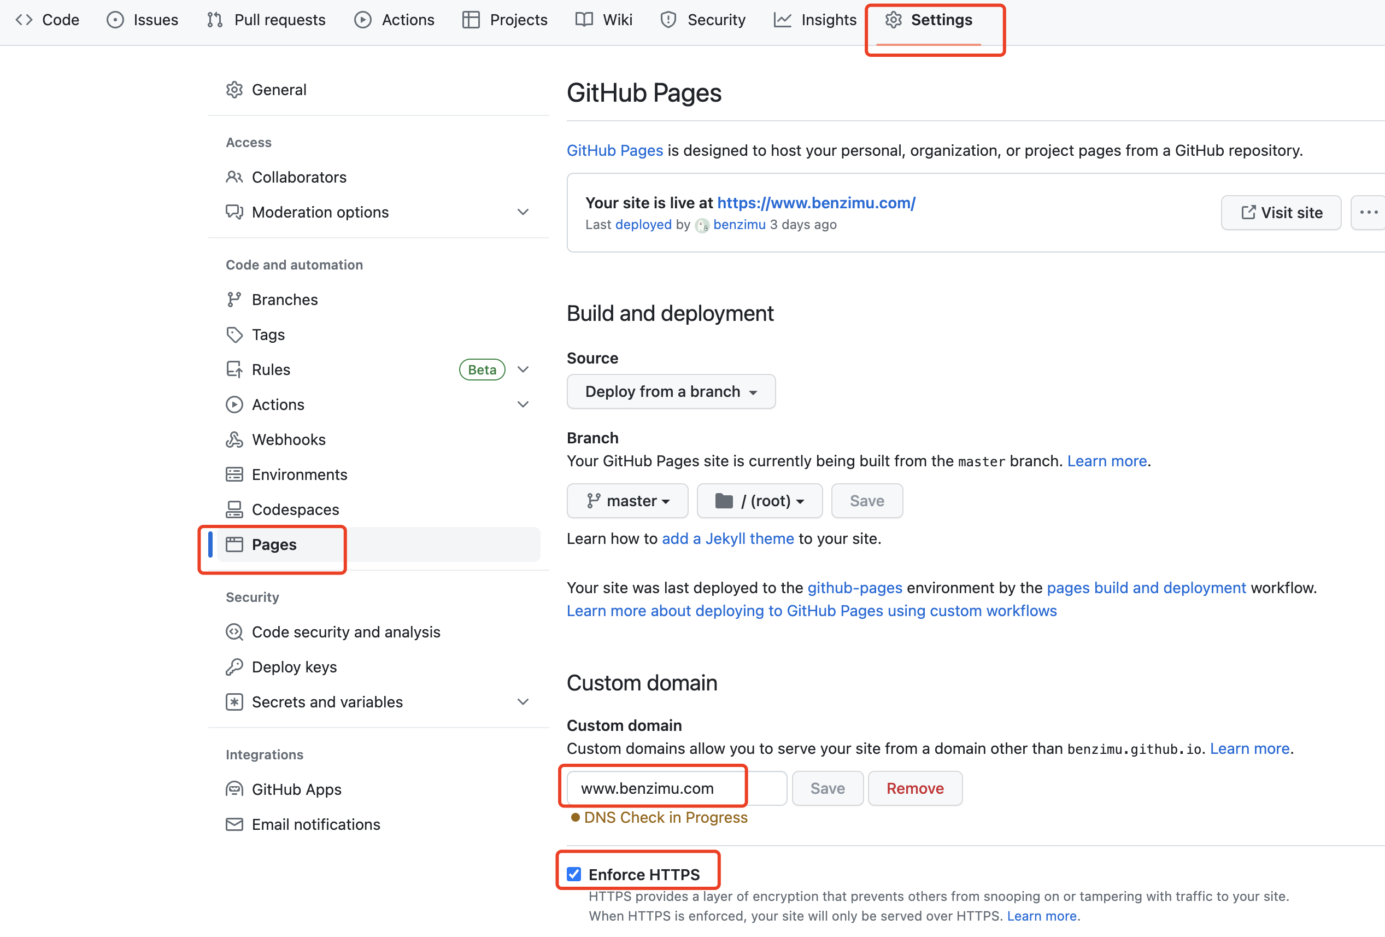Screen dimensions: 1385x937
Task: Open the / (root) folder dropdown
Action: (x=759, y=501)
